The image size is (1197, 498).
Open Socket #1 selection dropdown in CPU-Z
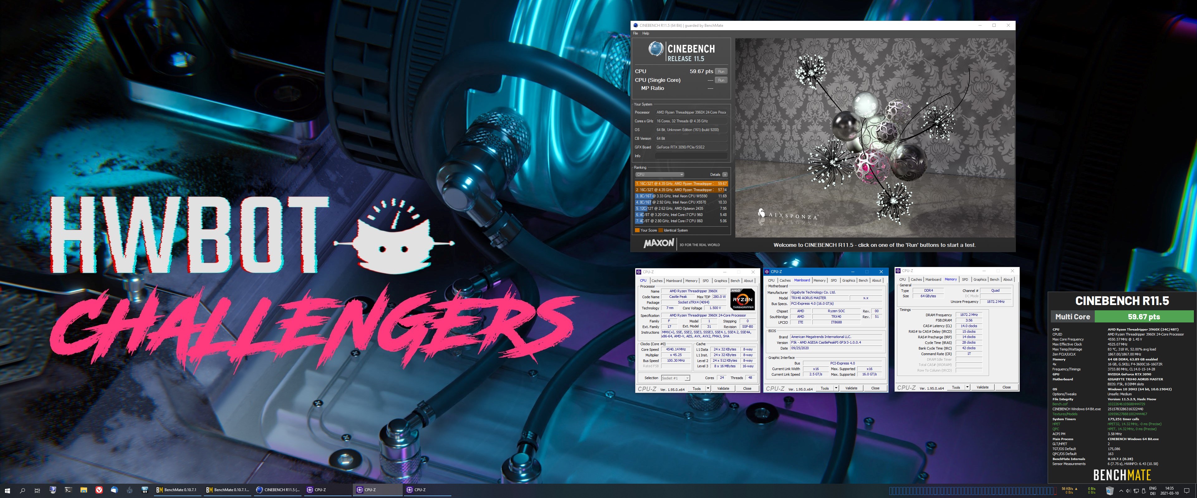point(675,378)
